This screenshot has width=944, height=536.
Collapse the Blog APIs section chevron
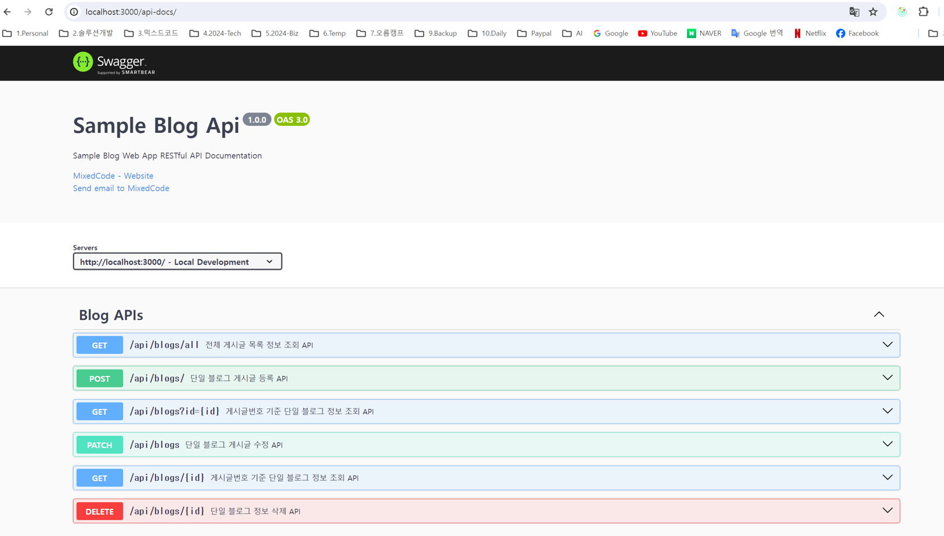879,314
